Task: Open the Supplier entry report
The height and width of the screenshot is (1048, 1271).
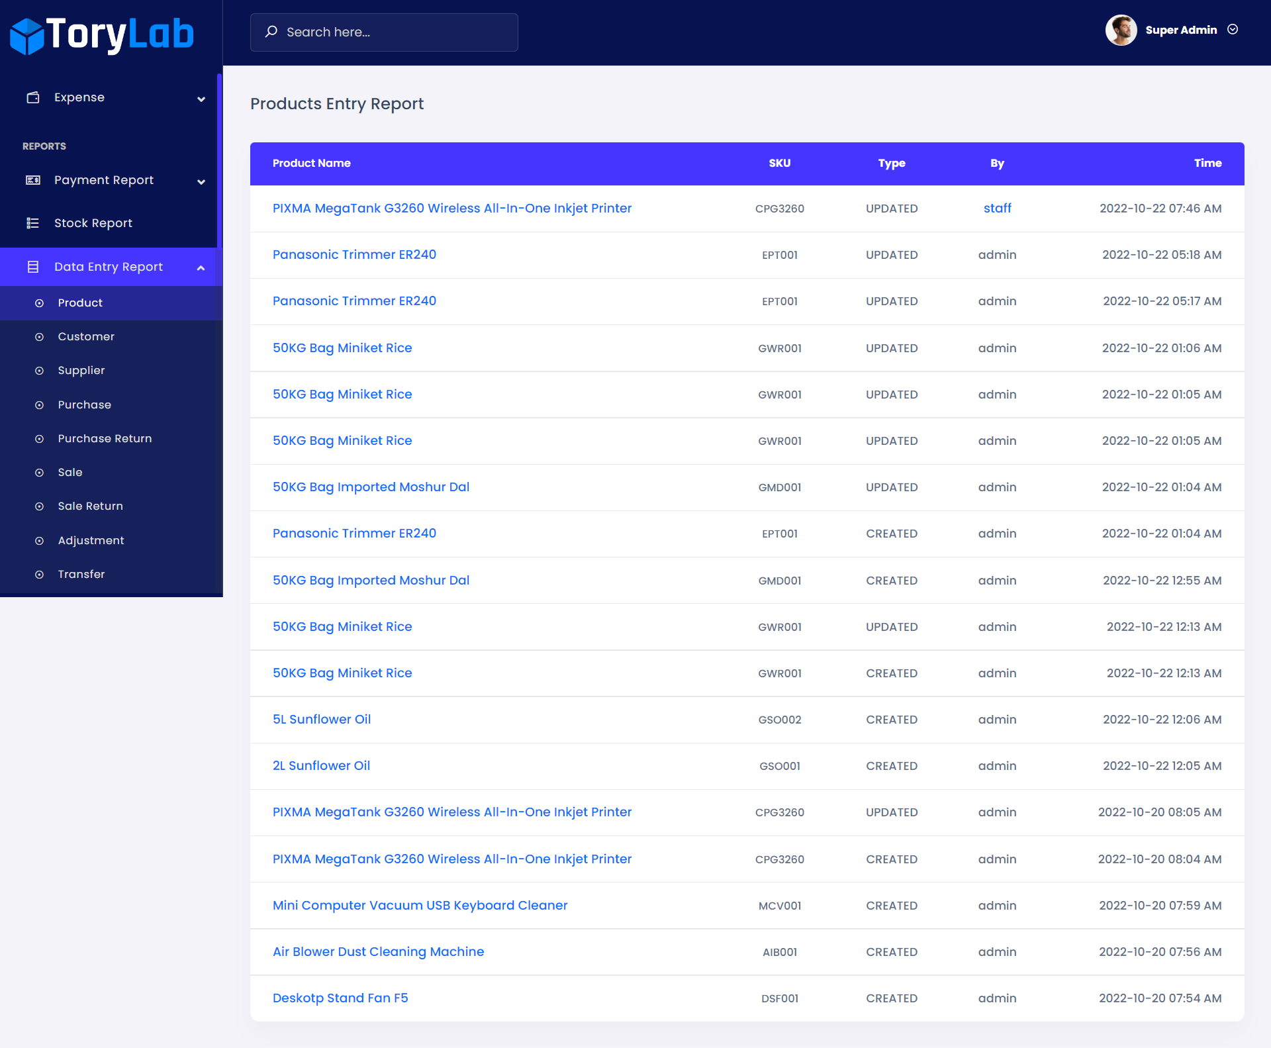Action: click(x=81, y=370)
